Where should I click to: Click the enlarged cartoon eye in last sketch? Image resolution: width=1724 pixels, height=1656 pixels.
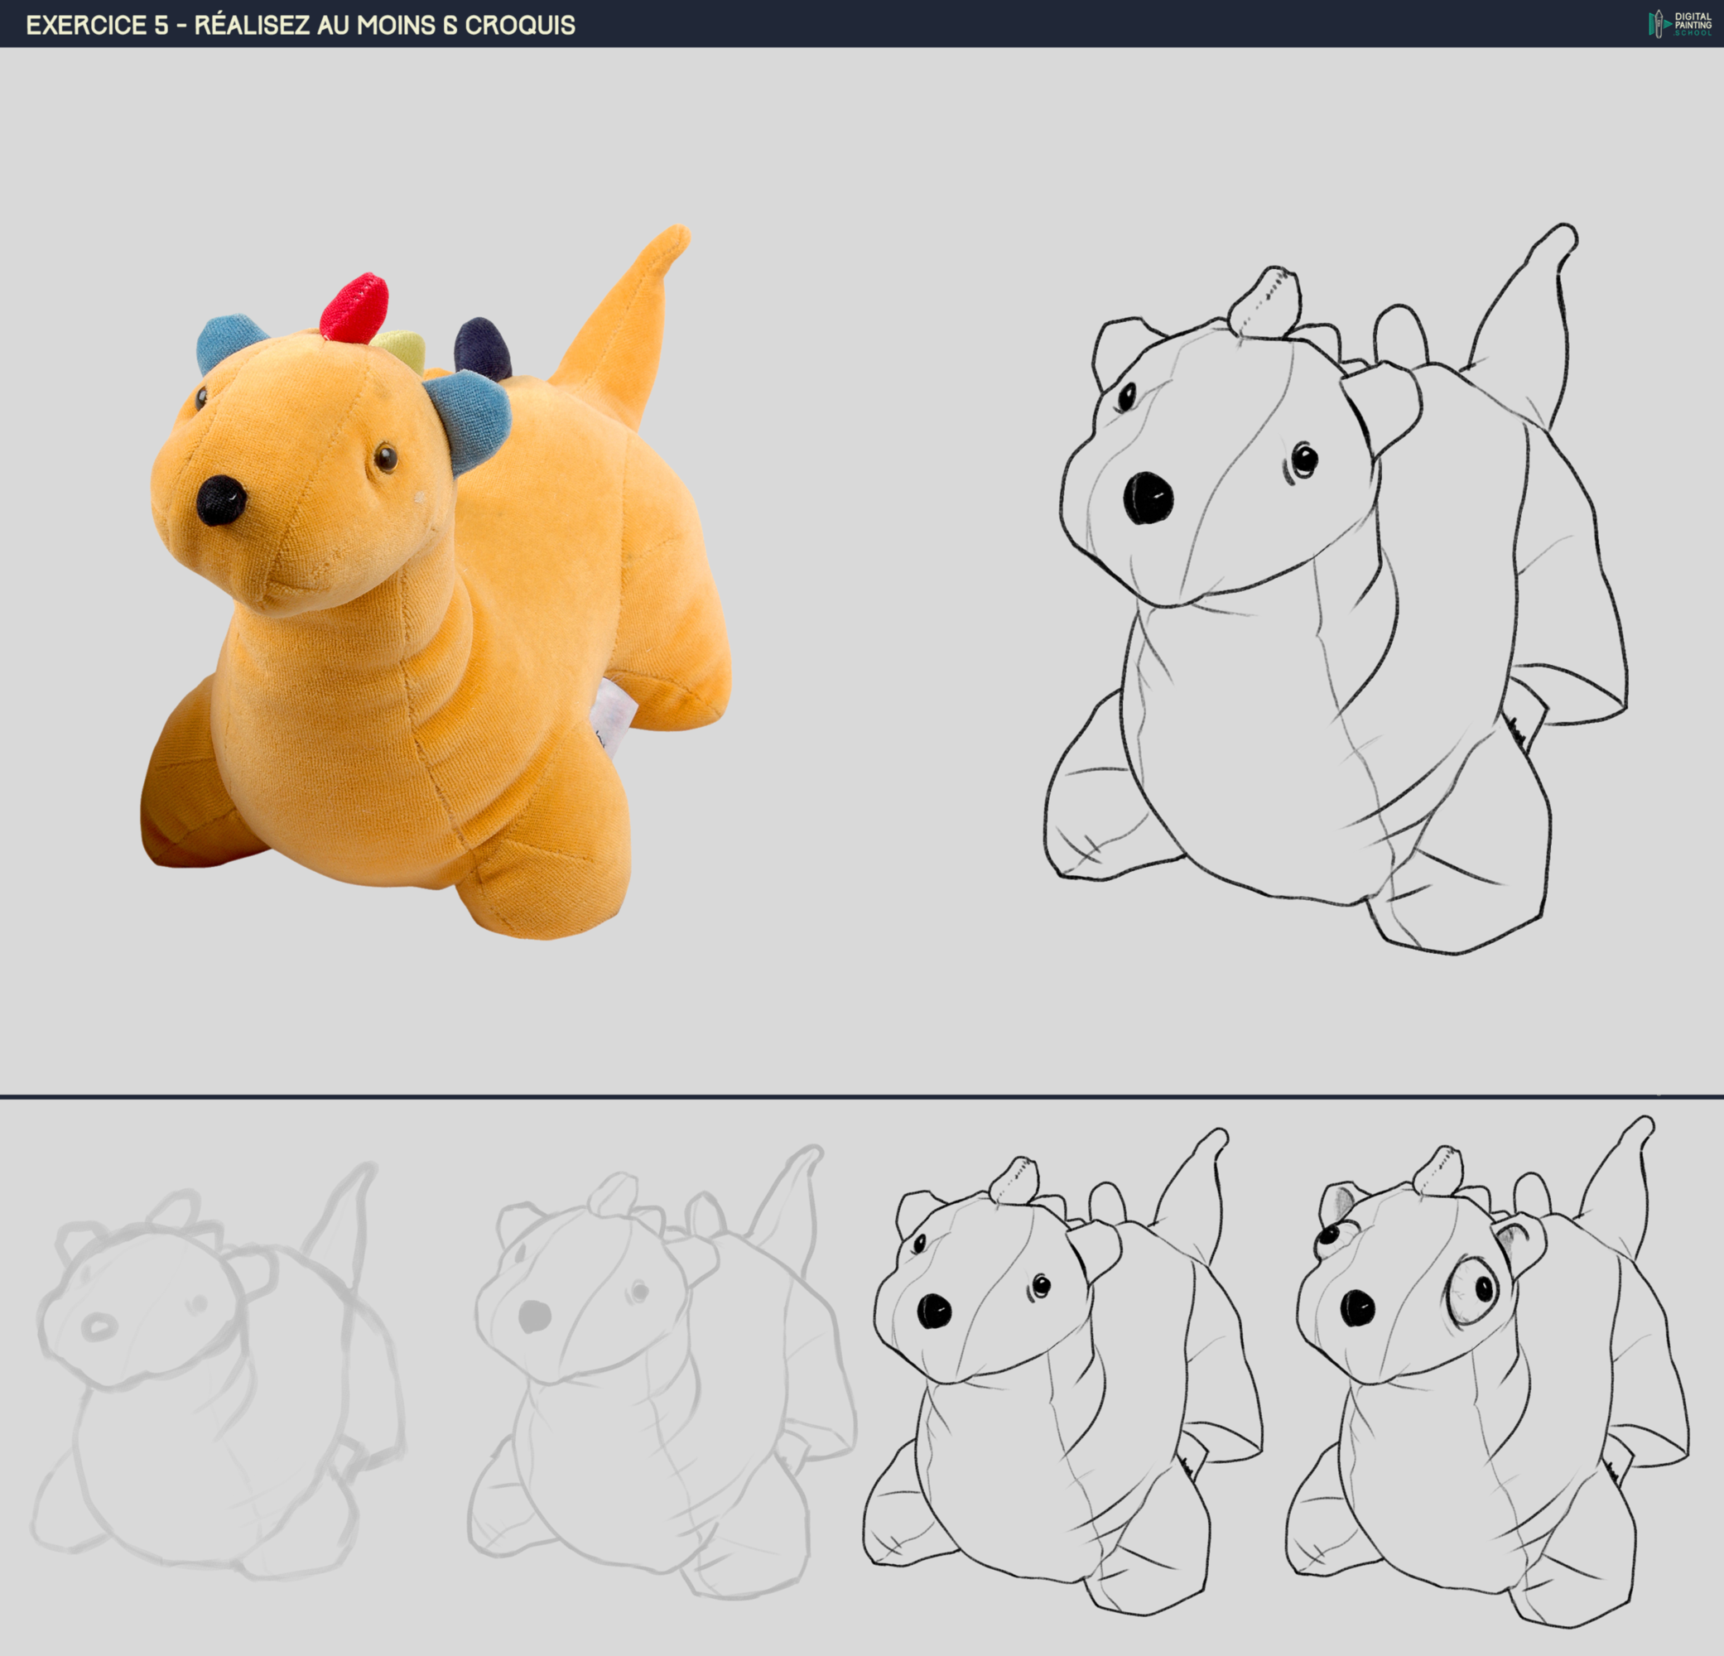click(x=1473, y=1291)
